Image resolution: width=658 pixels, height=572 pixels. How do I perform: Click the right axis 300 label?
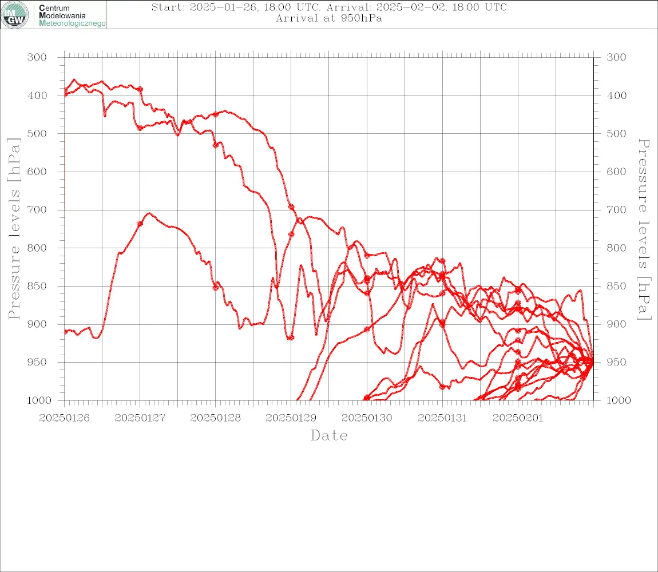[616, 57]
